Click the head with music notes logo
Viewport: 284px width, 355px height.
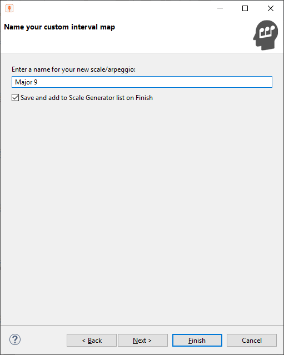tap(266, 35)
